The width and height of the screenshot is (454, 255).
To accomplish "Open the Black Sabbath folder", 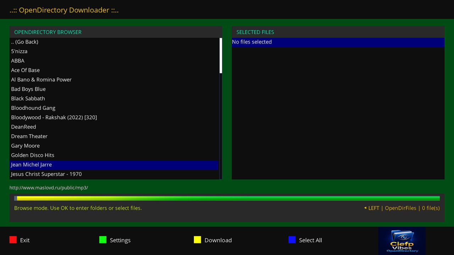I will 114,98.
